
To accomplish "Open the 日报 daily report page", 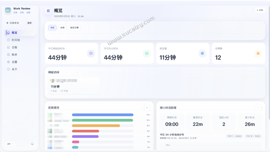I will click(20, 47).
